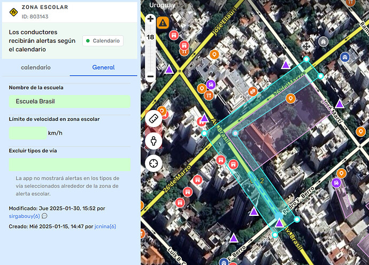The height and width of the screenshot is (265, 369).
Task: Click the binoculars icon on map
Action: tap(322, 41)
